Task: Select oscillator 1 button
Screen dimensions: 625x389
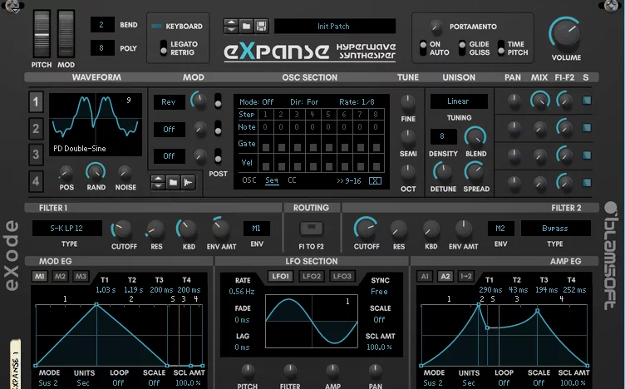Action: (x=36, y=101)
